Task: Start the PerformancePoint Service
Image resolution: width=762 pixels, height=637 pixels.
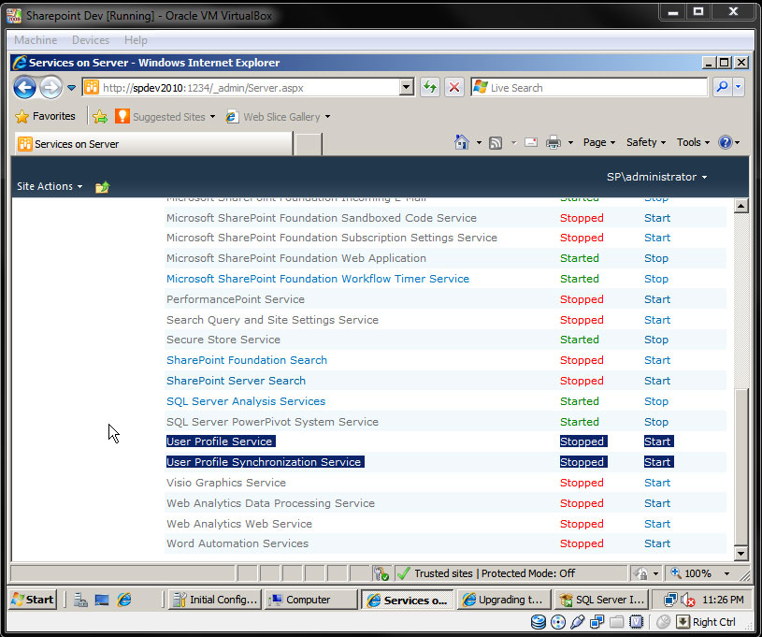Action: (x=657, y=299)
